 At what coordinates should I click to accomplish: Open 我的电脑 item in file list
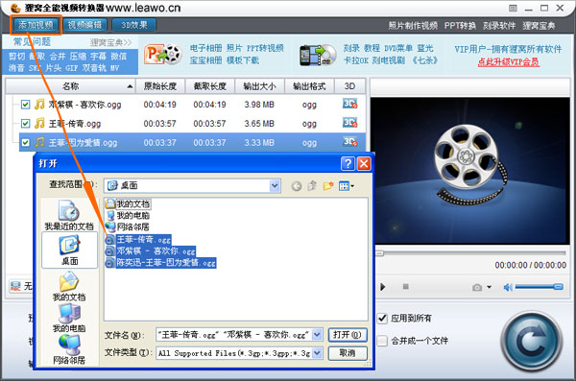click(x=128, y=215)
